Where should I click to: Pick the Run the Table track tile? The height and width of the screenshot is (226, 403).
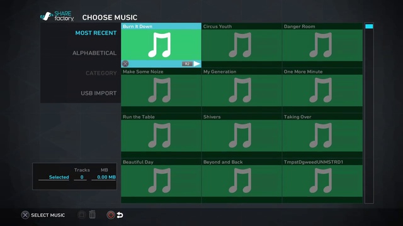[x=161, y=136]
